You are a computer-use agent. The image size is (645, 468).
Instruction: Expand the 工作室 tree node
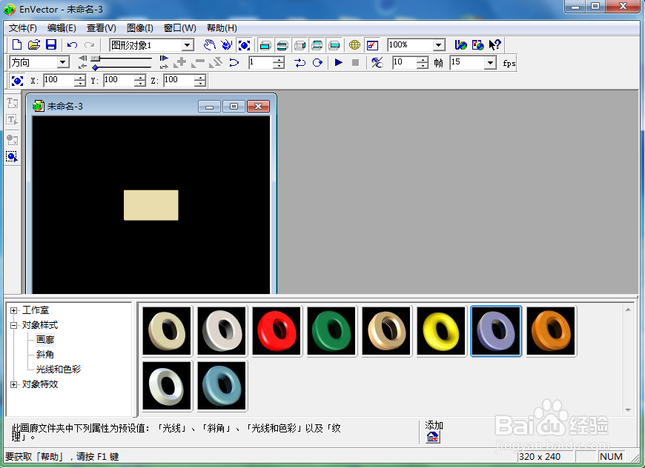click(x=13, y=310)
